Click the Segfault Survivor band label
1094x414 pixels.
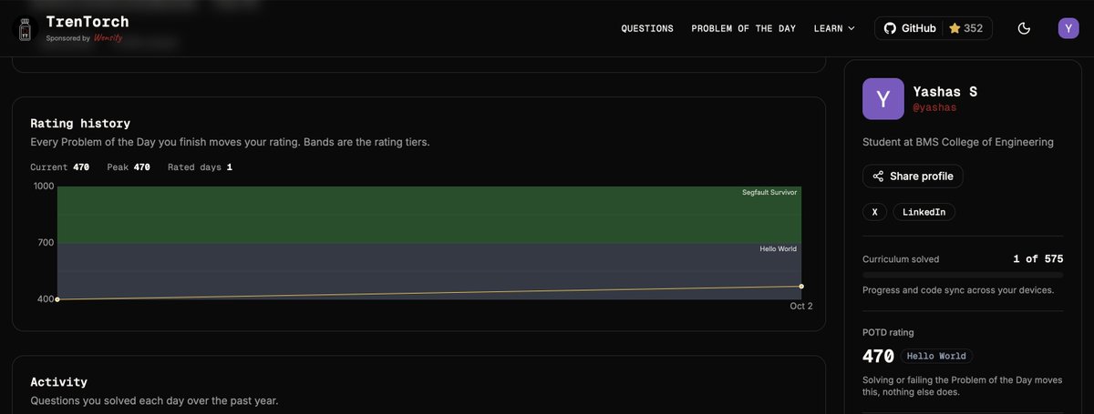tap(770, 193)
